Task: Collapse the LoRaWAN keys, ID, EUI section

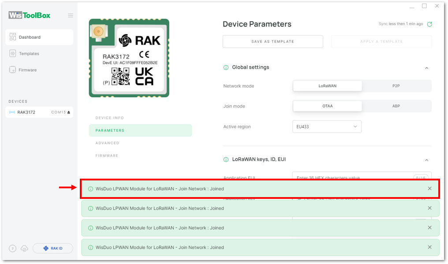Action: (426, 160)
